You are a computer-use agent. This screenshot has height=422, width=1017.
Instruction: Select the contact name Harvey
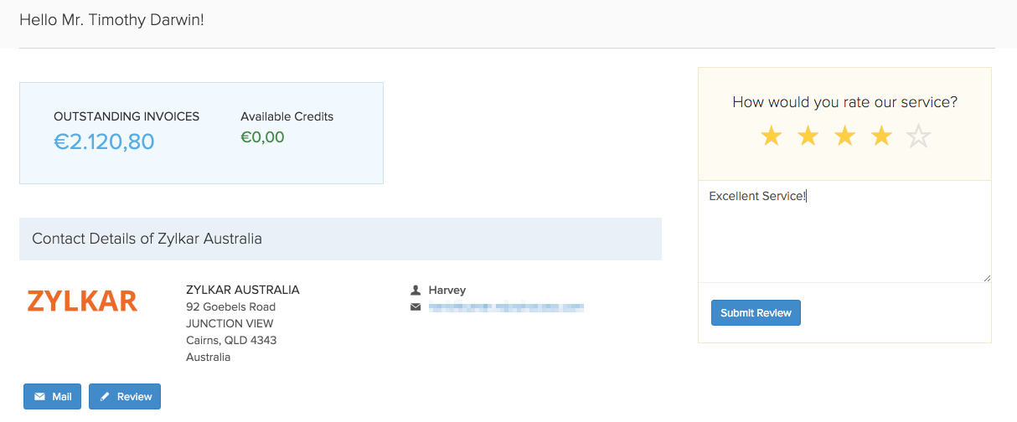click(x=447, y=291)
